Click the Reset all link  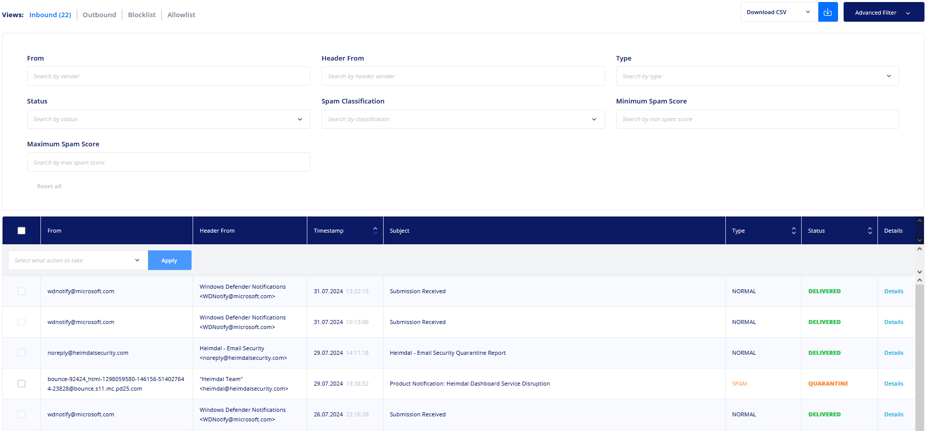click(x=49, y=186)
